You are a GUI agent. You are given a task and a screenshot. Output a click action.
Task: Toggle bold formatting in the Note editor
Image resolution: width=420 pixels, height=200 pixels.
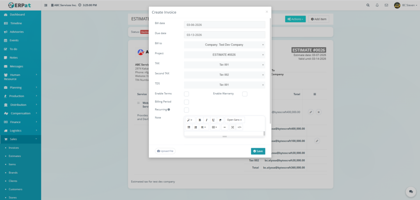coord(200,120)
